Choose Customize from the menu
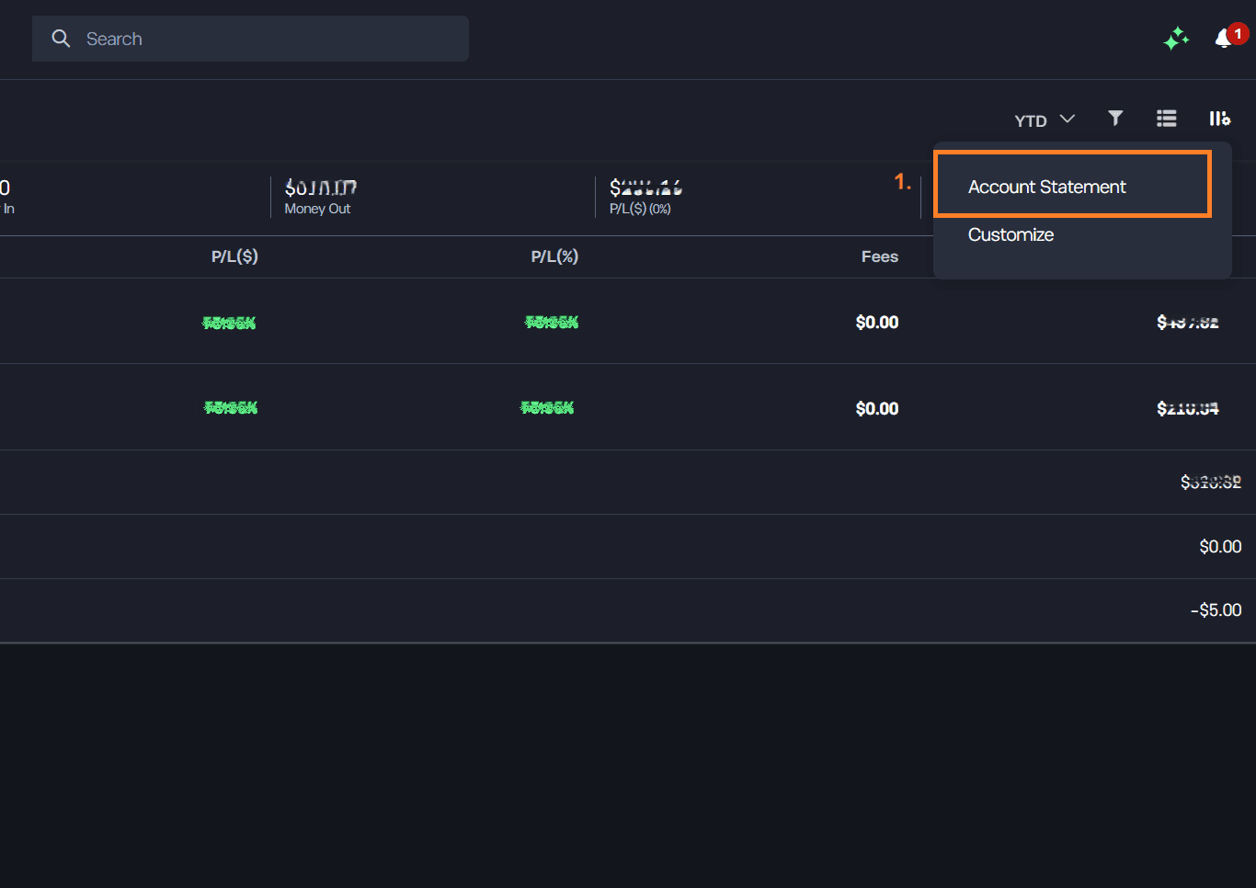The width and height of the screenshot is (1256, 888). click(x=1011, y=234)
